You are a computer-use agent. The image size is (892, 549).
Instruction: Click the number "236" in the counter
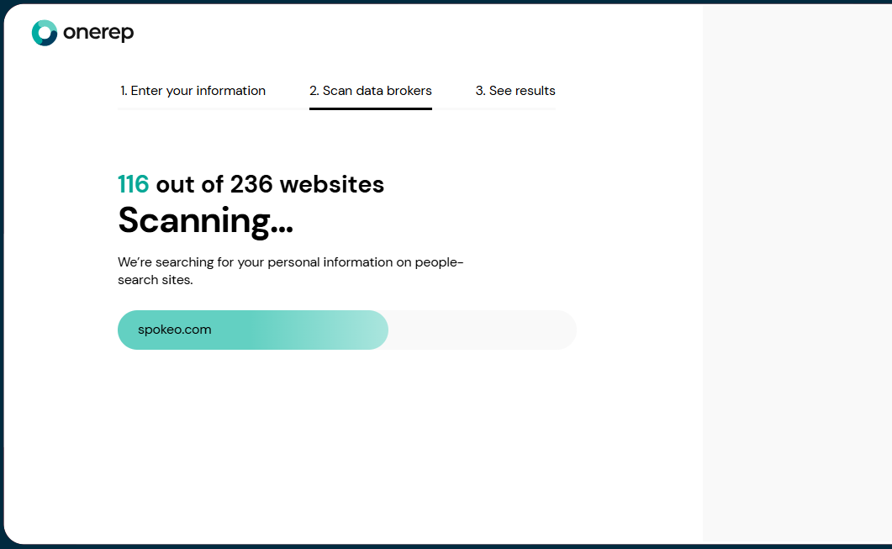pyautogui.click(x=251, y=184)
